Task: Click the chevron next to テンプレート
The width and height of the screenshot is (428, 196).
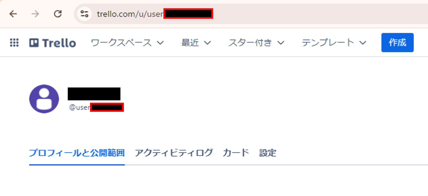Action: click(363, 43)
